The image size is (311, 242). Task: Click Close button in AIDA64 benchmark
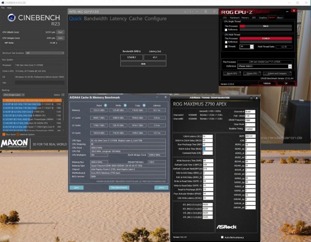(x=161, y=188)
